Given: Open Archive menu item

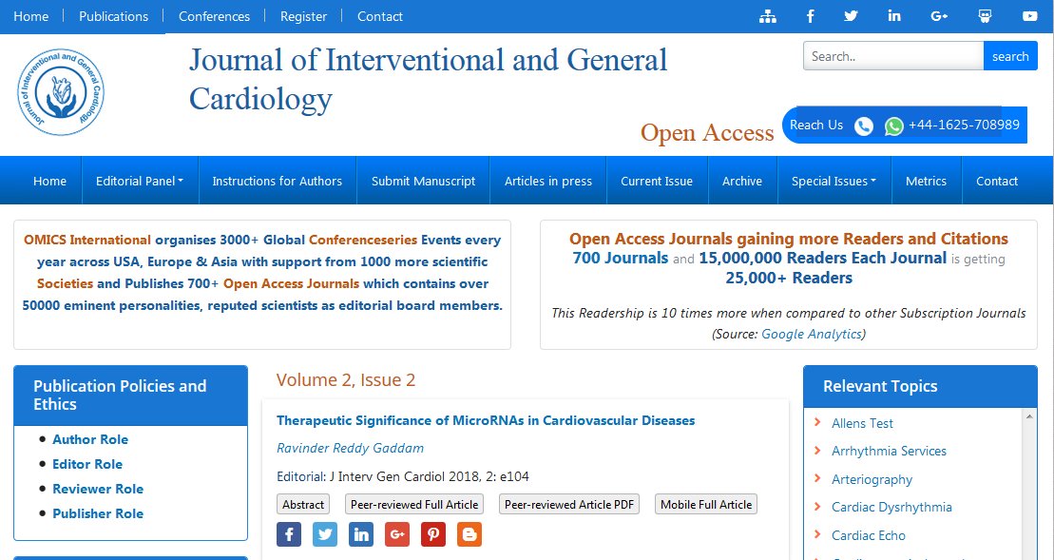Looking at the screenshot, I should coord(742,181).
